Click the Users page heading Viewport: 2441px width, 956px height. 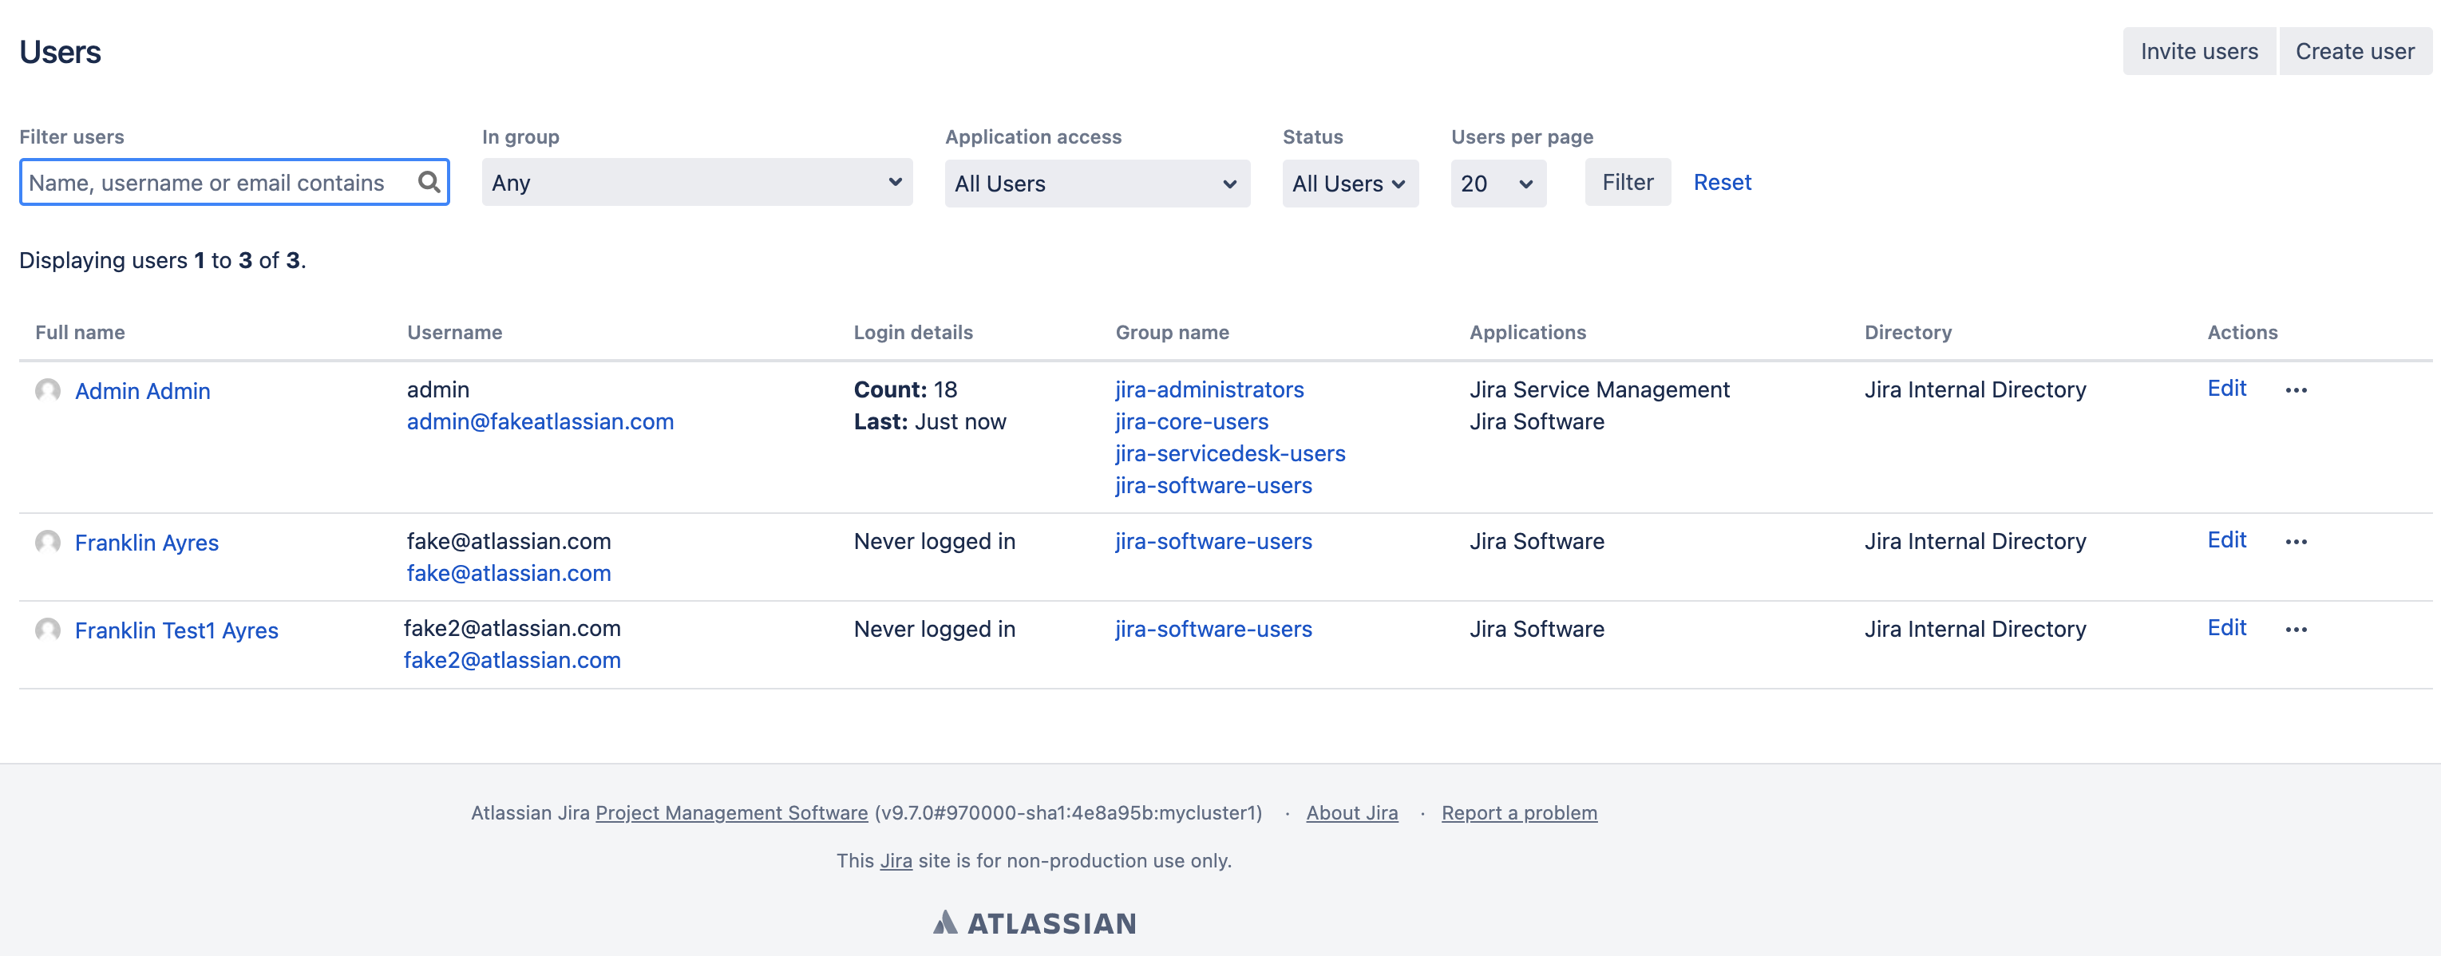pos(60,52)
